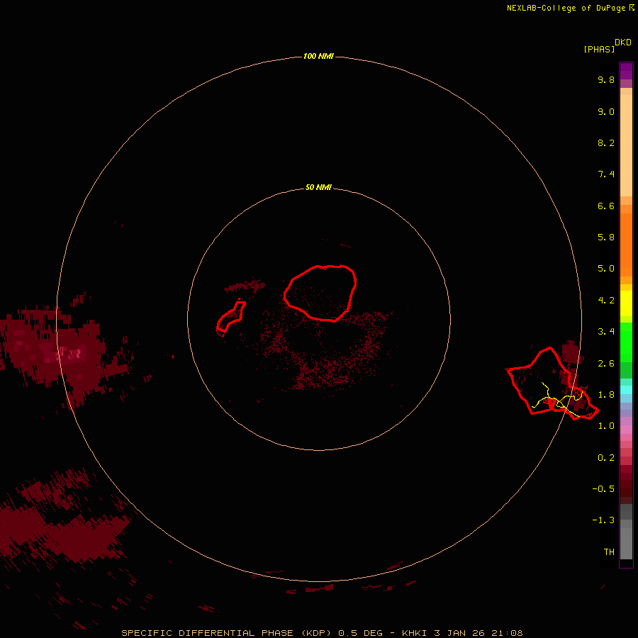
Task: Click the large red-outlined island at radar center
Action: 320,293
